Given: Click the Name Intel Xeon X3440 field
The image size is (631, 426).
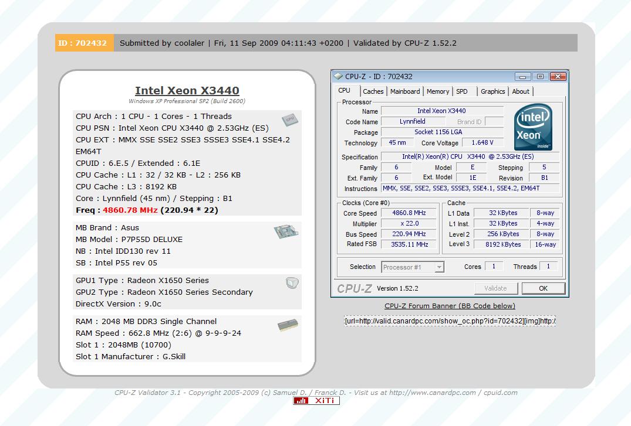Looking at the screenshot, I should (442, 111).
